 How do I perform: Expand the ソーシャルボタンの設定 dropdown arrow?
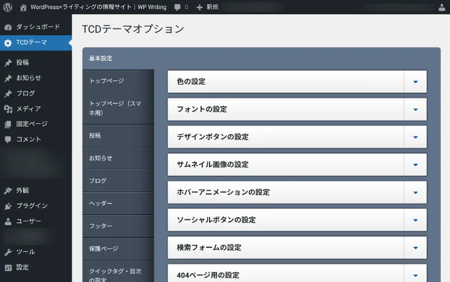coord(415,220)
